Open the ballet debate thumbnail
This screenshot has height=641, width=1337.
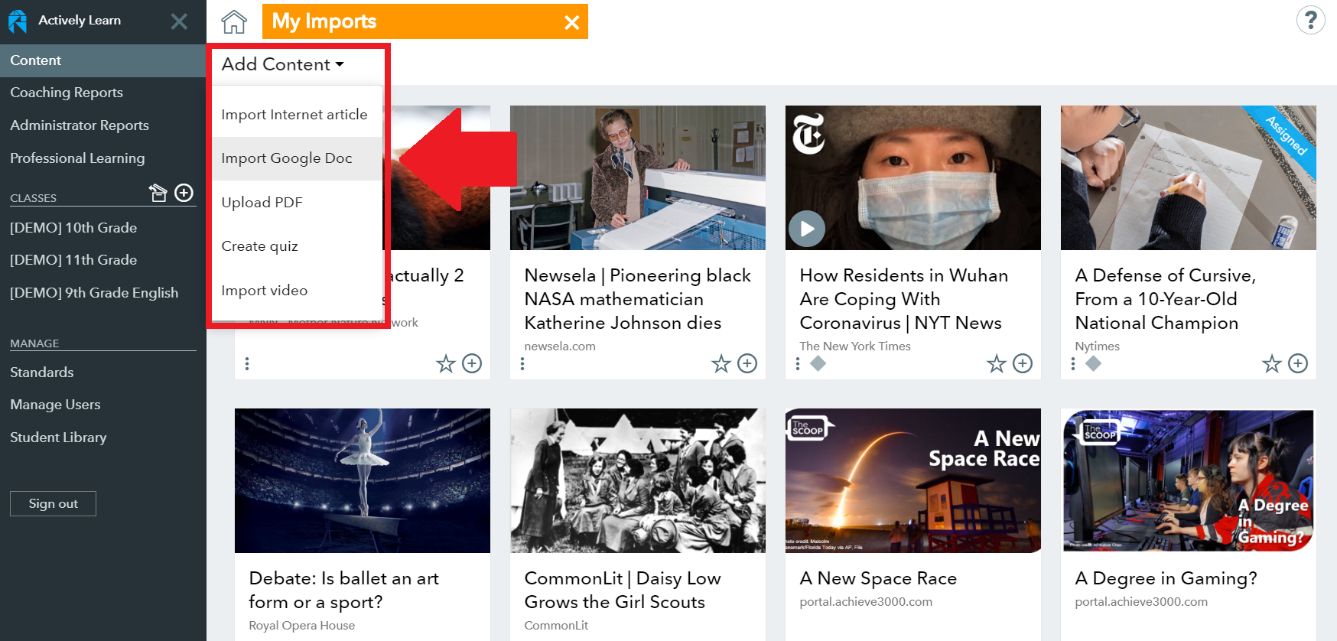[x=363, y=480]
